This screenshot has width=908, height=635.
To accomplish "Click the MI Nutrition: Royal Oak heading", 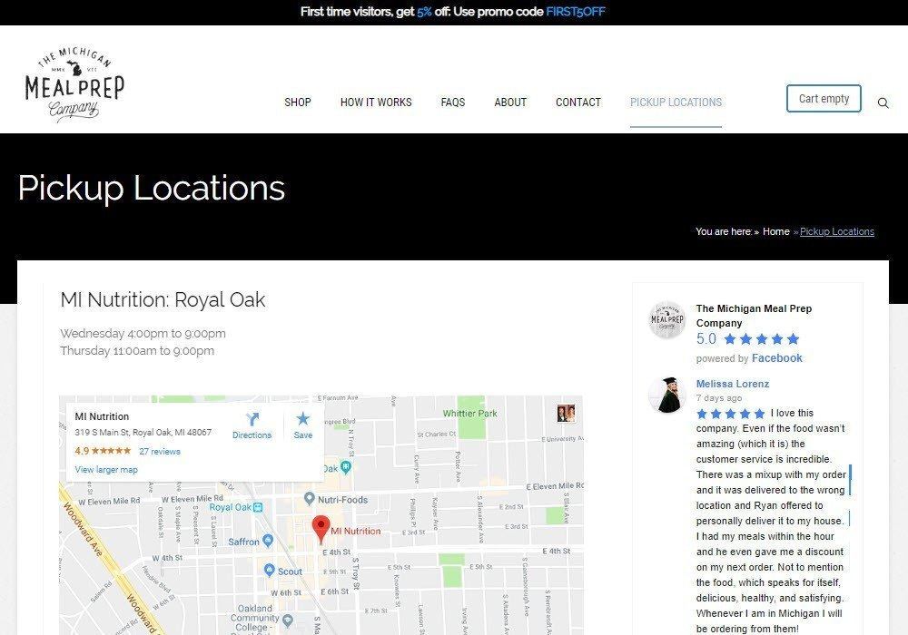I will (163, 299).
